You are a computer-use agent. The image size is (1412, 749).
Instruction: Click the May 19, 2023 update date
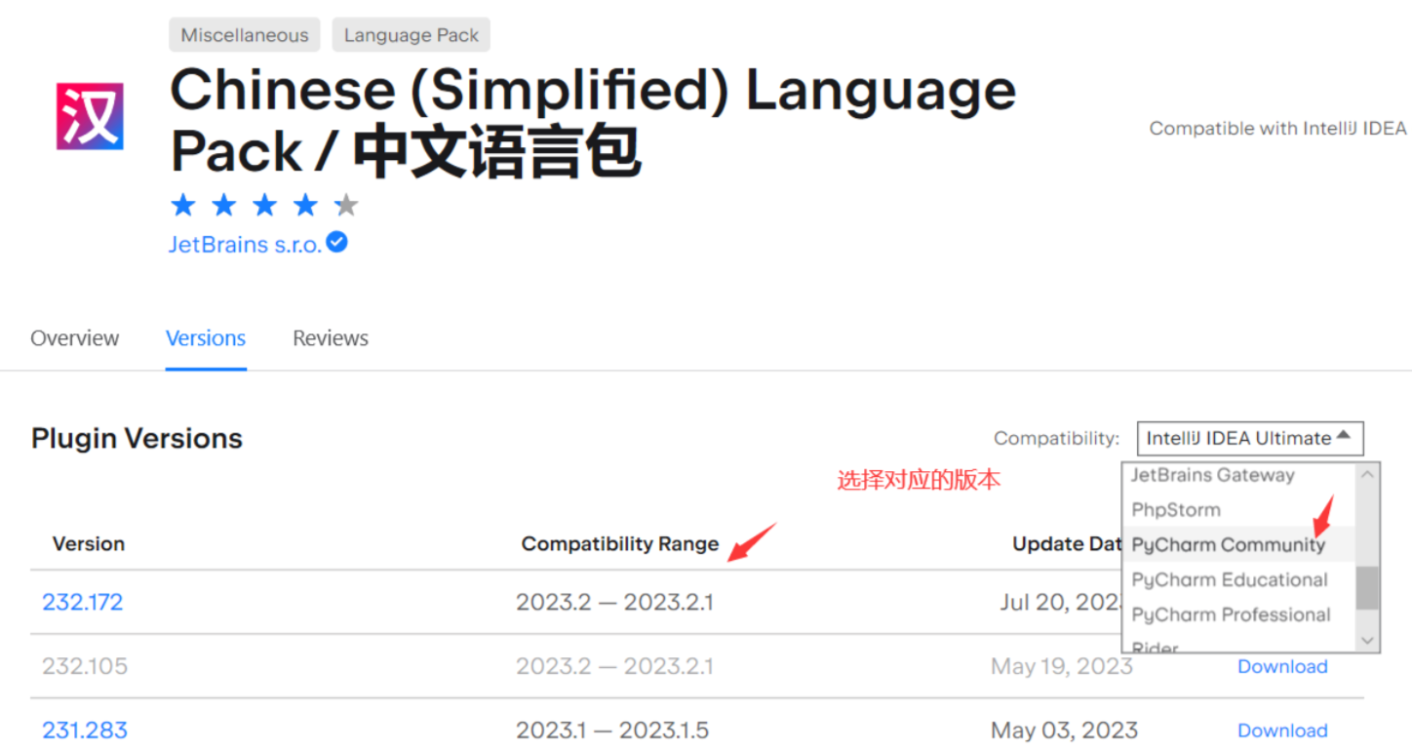click(x=1062, y=666)
